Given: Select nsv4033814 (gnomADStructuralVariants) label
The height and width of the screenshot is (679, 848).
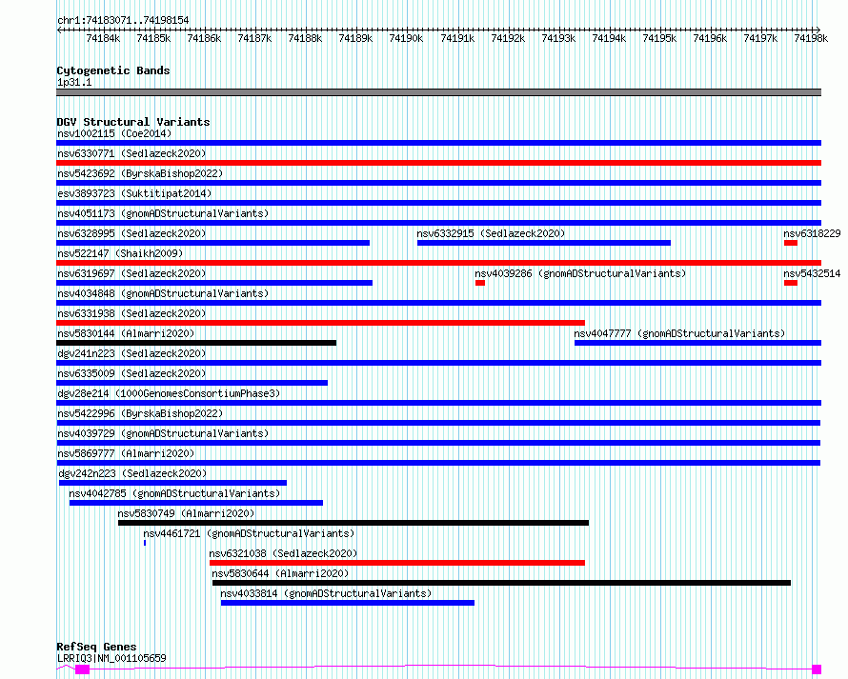Looking at the screenshot, I should (x=326, y=593).
